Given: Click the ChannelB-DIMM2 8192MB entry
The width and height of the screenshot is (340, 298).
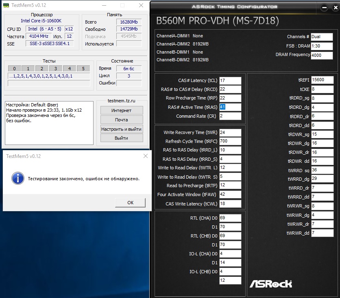Looking at the screenshot, I should point(183,60).
